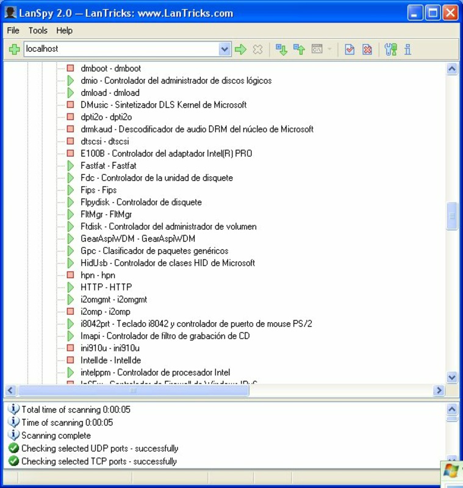Click Time of scanning 0:00:05 log line
This screenshot has width=463, height=488.
67,422
